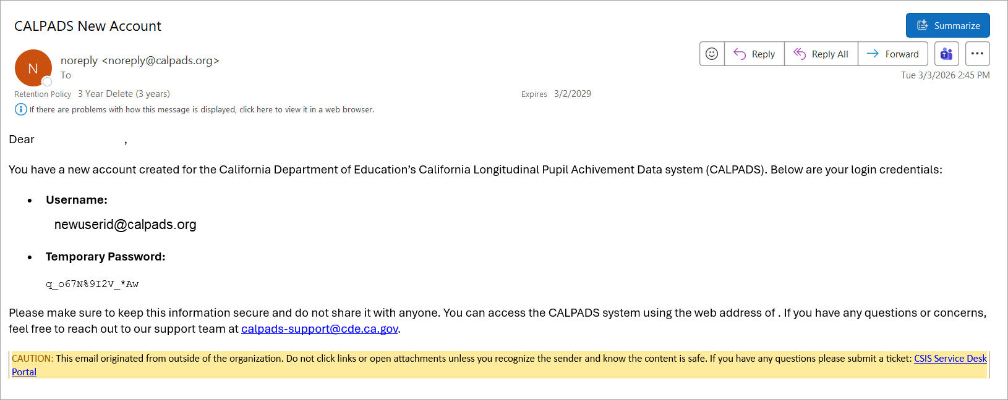The height and width of the screenshot is (400, 1008).
Task: Reply to the CALPADS email
Action: pyautogui.click(x=754, y=54)
